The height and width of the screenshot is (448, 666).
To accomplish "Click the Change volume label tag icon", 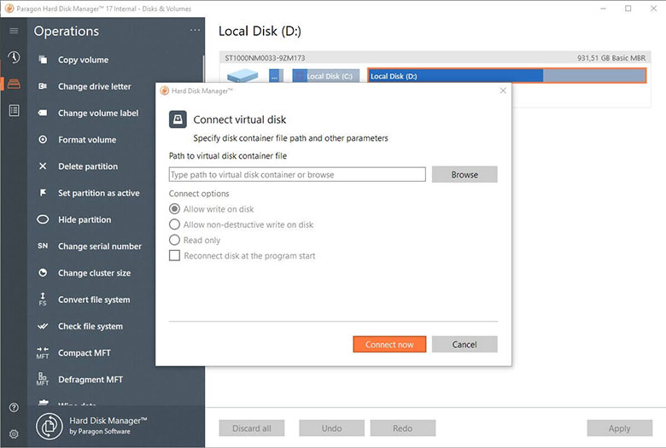I will point(43,113).
